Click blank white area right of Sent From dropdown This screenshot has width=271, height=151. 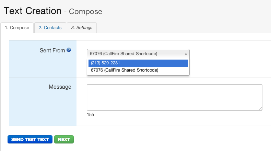point(230,59)
